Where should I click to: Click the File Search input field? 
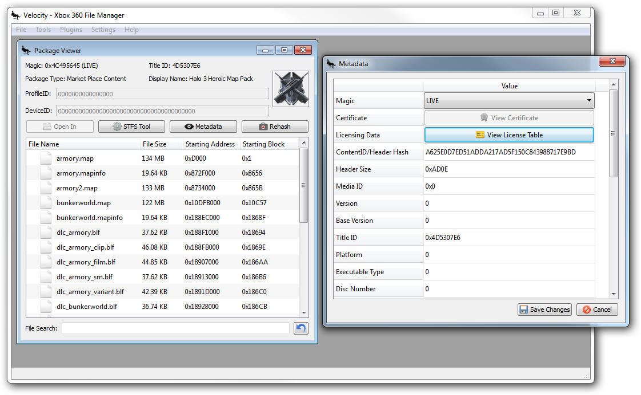tap(175, 328)
